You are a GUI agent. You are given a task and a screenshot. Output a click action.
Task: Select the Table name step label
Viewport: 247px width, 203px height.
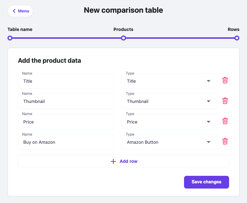pyautogui.click(x=20, y=29)
